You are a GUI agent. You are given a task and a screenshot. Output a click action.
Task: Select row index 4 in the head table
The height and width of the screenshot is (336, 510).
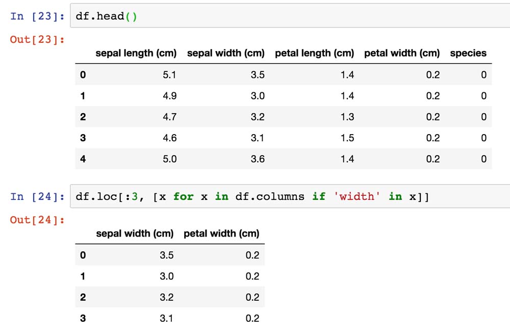[83, 159]
